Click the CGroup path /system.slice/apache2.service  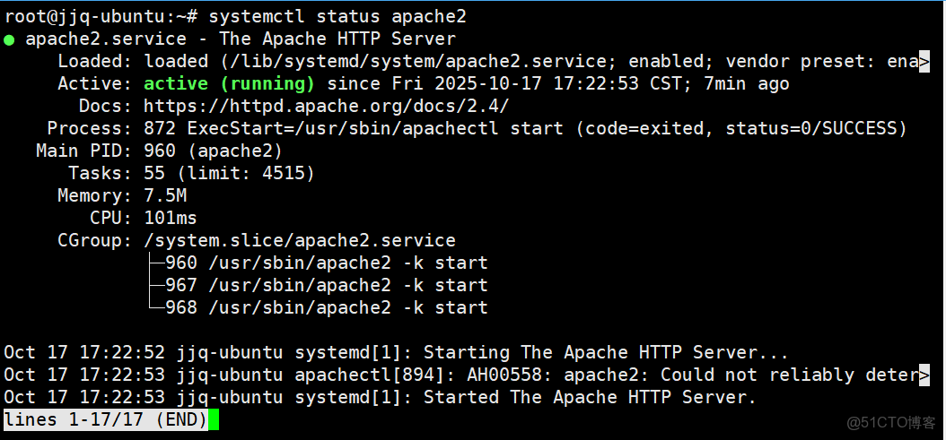[x=300, y=240]
